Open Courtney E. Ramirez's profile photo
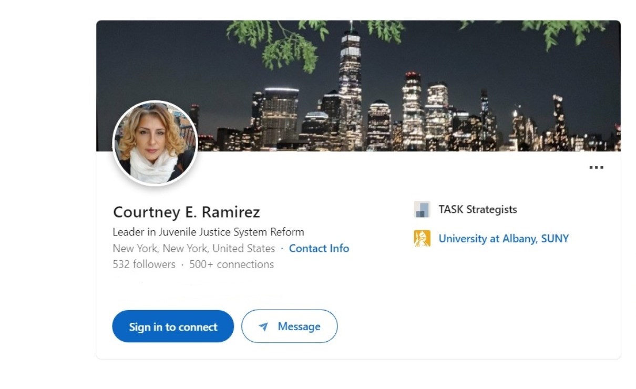The height and width of the screenshot is (389, 636). click(x=155, y=143)
